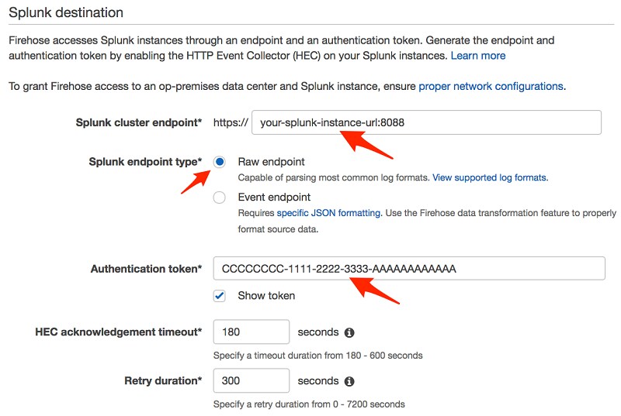Click the 'Authentication token' field label
Screen dimensions: 621x416
tap(146, 269)
